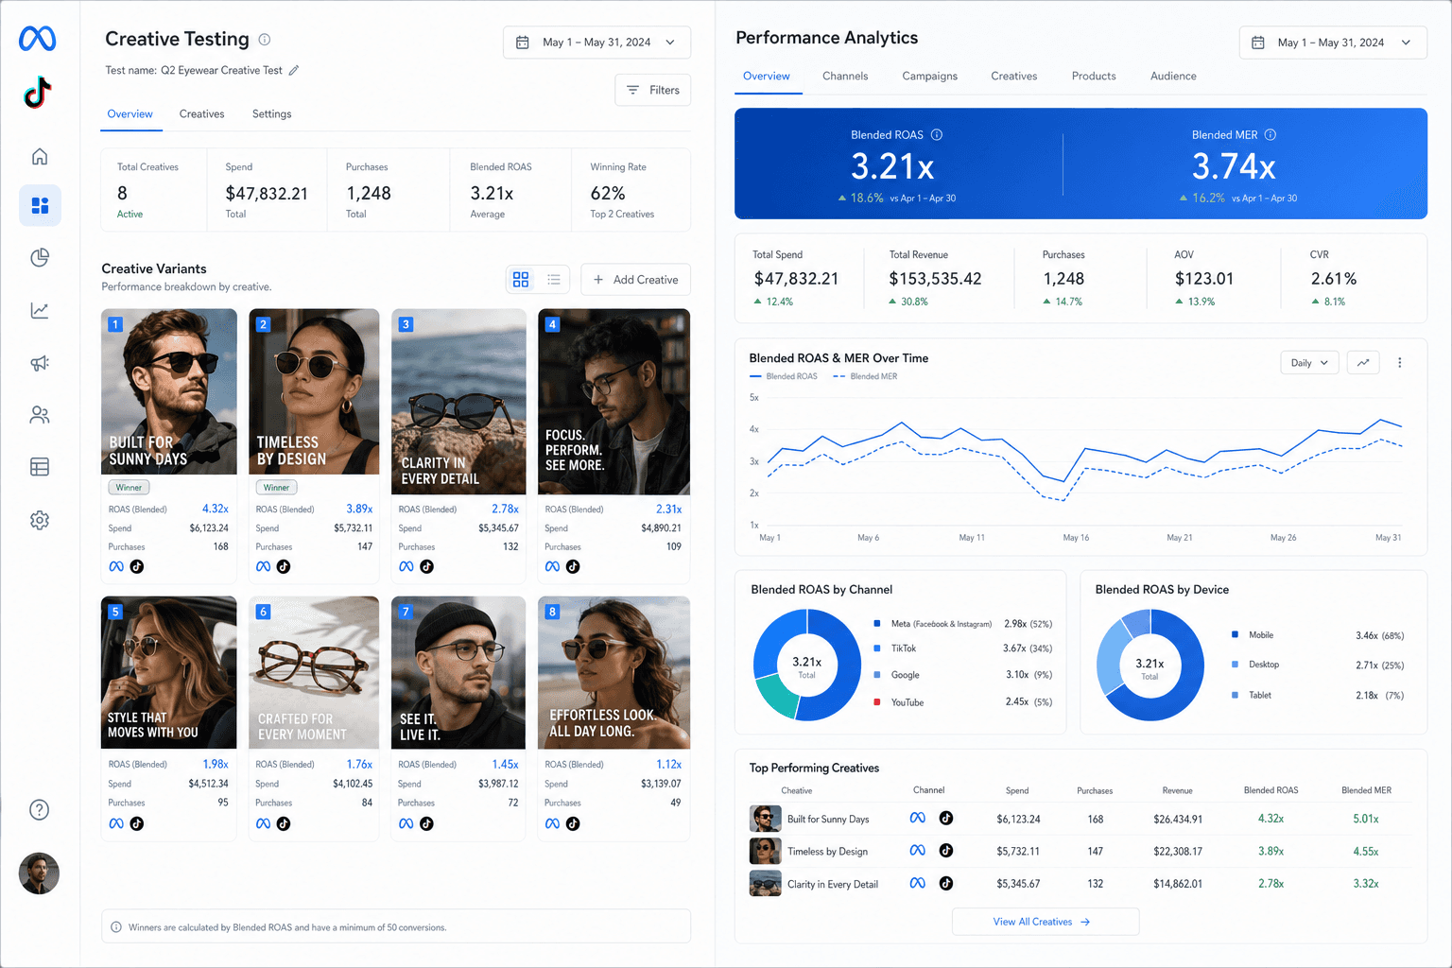Open the Clarity in Every Detail creative thumbnail
Viewport: 1452px width, 968px height.
coord(458,402)
